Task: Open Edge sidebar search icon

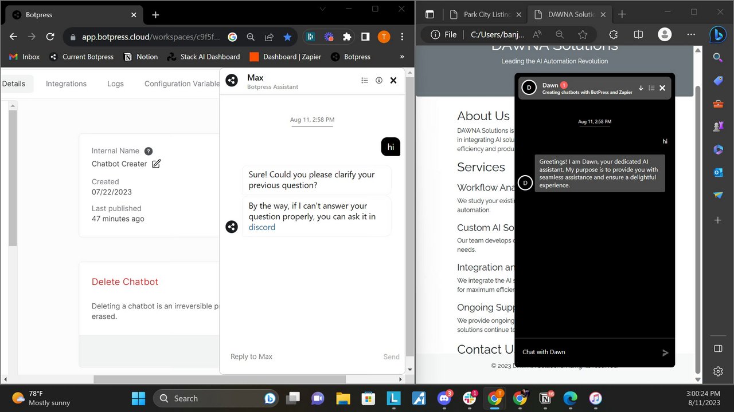Action: click(x=717, y=57)
